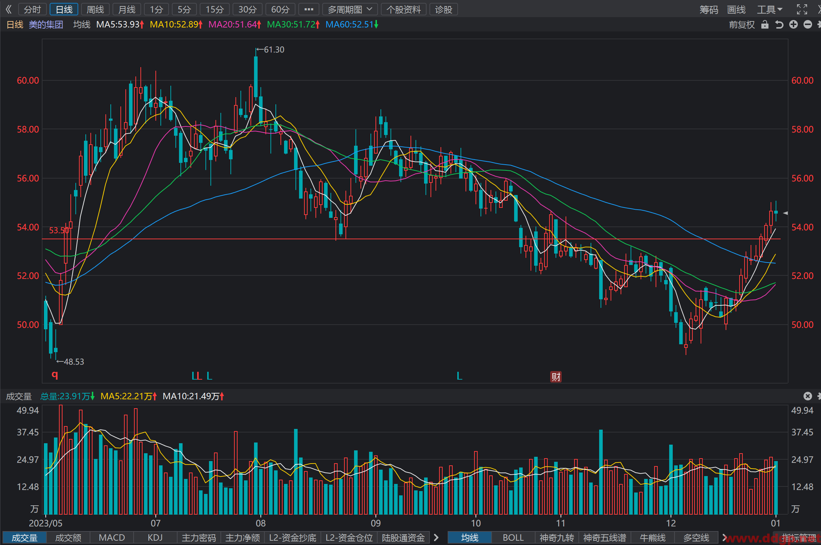This screenshot has width=821, height=545.
Task: Click the red 财 marker on chart
Action: click(556, 376)
